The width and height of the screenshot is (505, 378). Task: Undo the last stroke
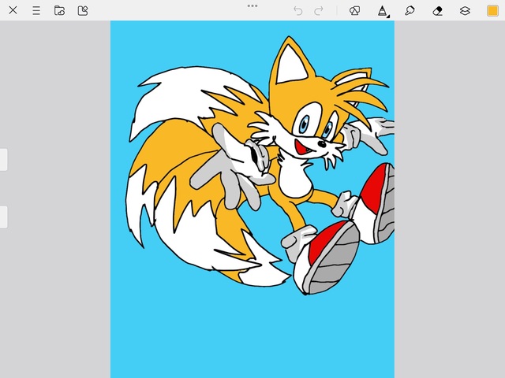pos(297,10)
